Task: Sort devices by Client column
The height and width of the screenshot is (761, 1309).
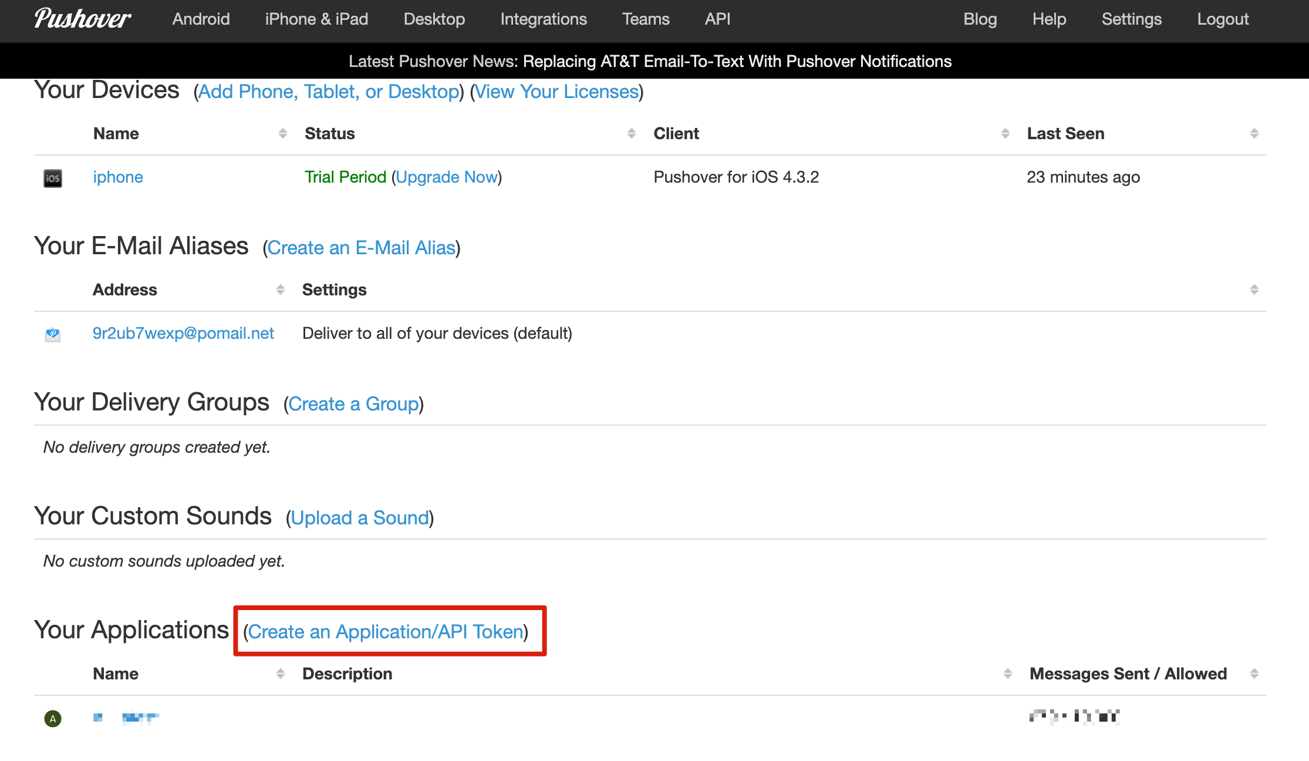Action: [x=1006, y=133]
